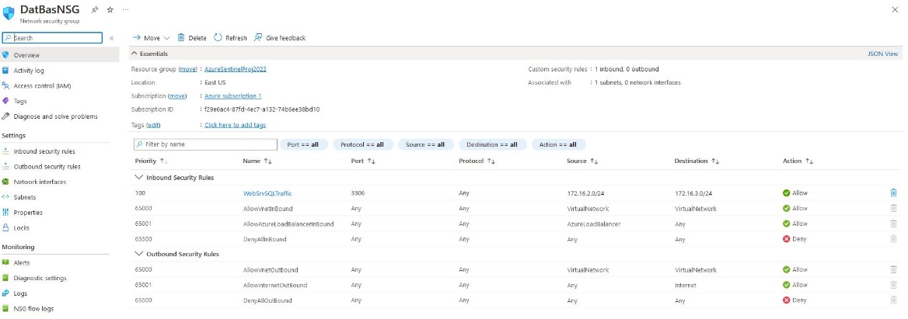Collapse the Outbound Security Rules group
Viewport: 908px width, 319px height.
pos(138,254)
